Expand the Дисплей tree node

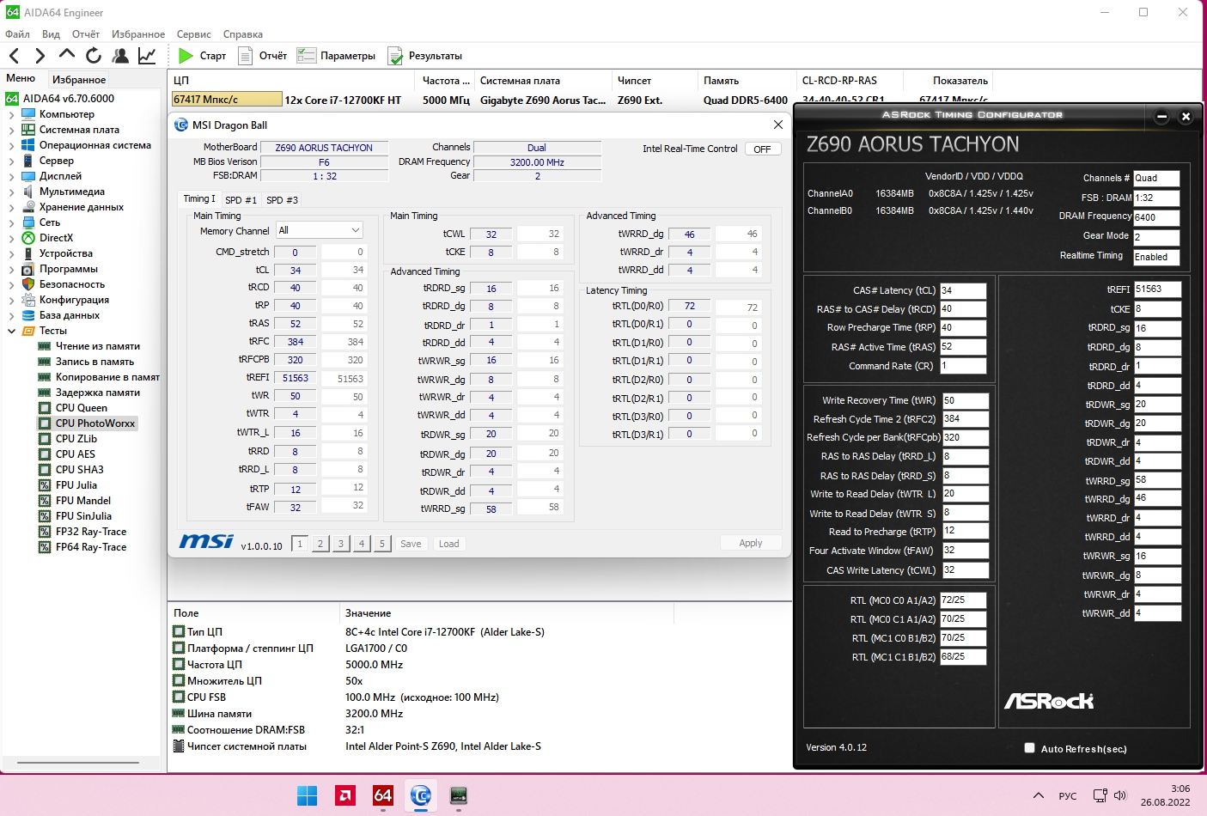pos(11,176)
